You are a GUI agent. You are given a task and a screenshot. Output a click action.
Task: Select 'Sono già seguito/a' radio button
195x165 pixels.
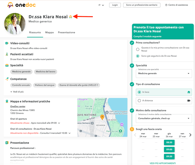[138, 56]
